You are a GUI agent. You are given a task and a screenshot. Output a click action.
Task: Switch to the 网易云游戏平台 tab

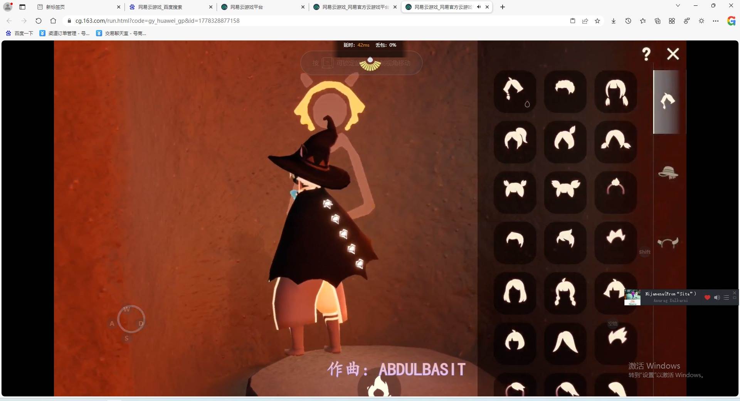point(263,7)
